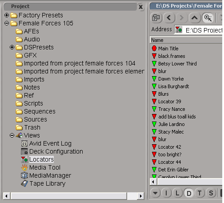Go up one folder level
224x203 pixels.
[195, 18]
